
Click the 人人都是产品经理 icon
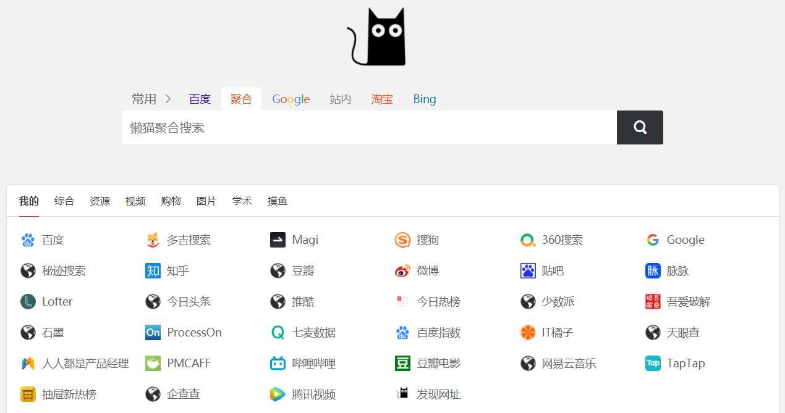pyautogui.click(x=28, y=363)
